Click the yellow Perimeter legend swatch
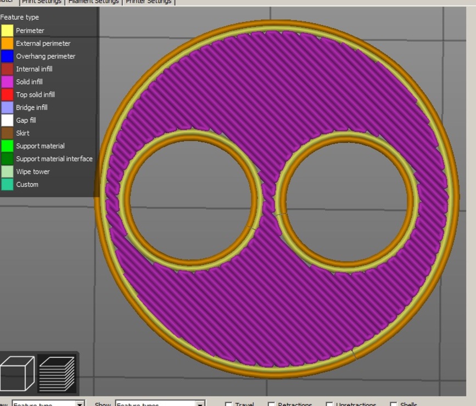Viewport: 476px width, 406px height. point(7,31)
